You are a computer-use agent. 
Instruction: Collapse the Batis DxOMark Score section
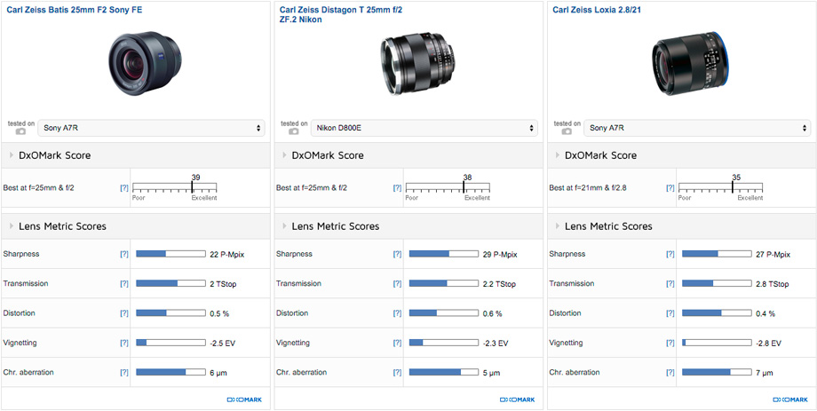pyautogui.click(x=53, y=155)
